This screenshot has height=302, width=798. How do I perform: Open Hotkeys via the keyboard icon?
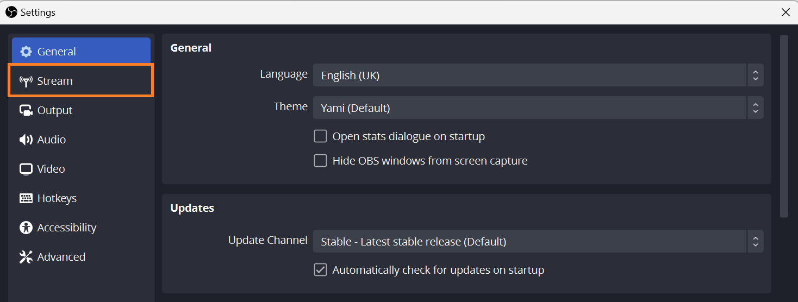[x=26, y=198]
